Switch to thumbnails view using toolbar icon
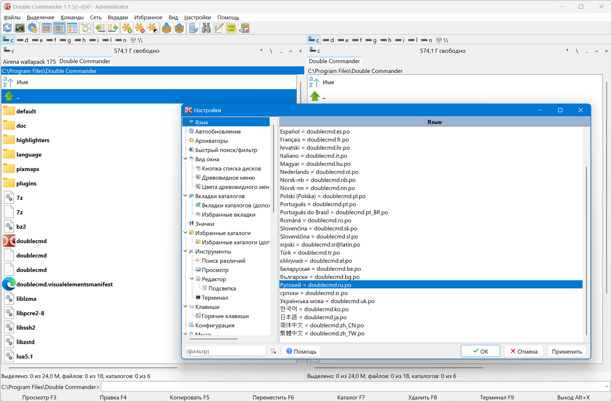Viewport: 612px width, 402px height. [72, 28]
